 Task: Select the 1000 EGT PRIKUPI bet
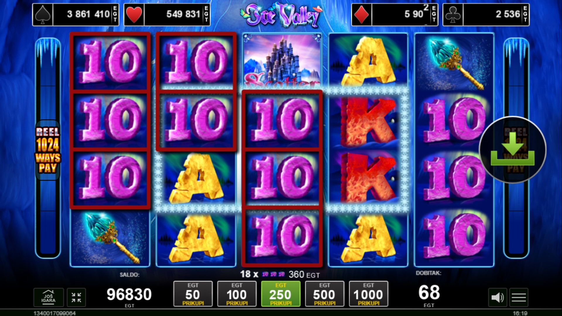pyautogui.click(x=369, y=294)
